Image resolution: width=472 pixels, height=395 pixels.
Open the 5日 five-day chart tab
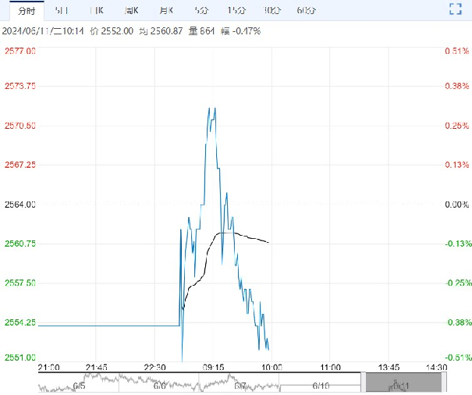pos(61,10)
